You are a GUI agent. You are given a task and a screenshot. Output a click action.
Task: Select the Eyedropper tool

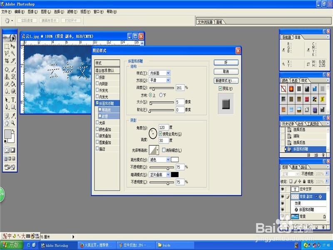(x=13, y=116)
